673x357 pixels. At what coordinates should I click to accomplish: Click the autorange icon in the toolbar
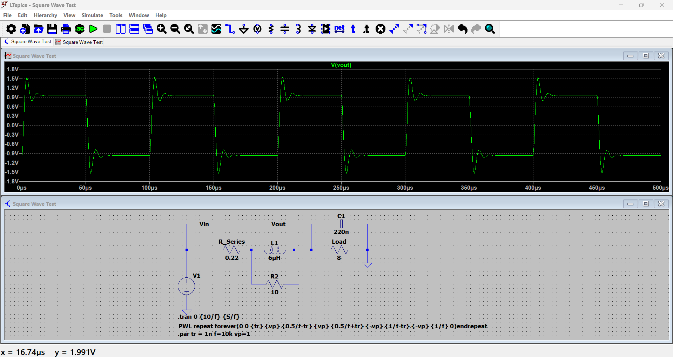[203, 29]
